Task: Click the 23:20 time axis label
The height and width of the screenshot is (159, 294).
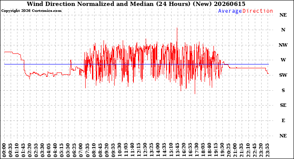Action: tap(261, 151)
